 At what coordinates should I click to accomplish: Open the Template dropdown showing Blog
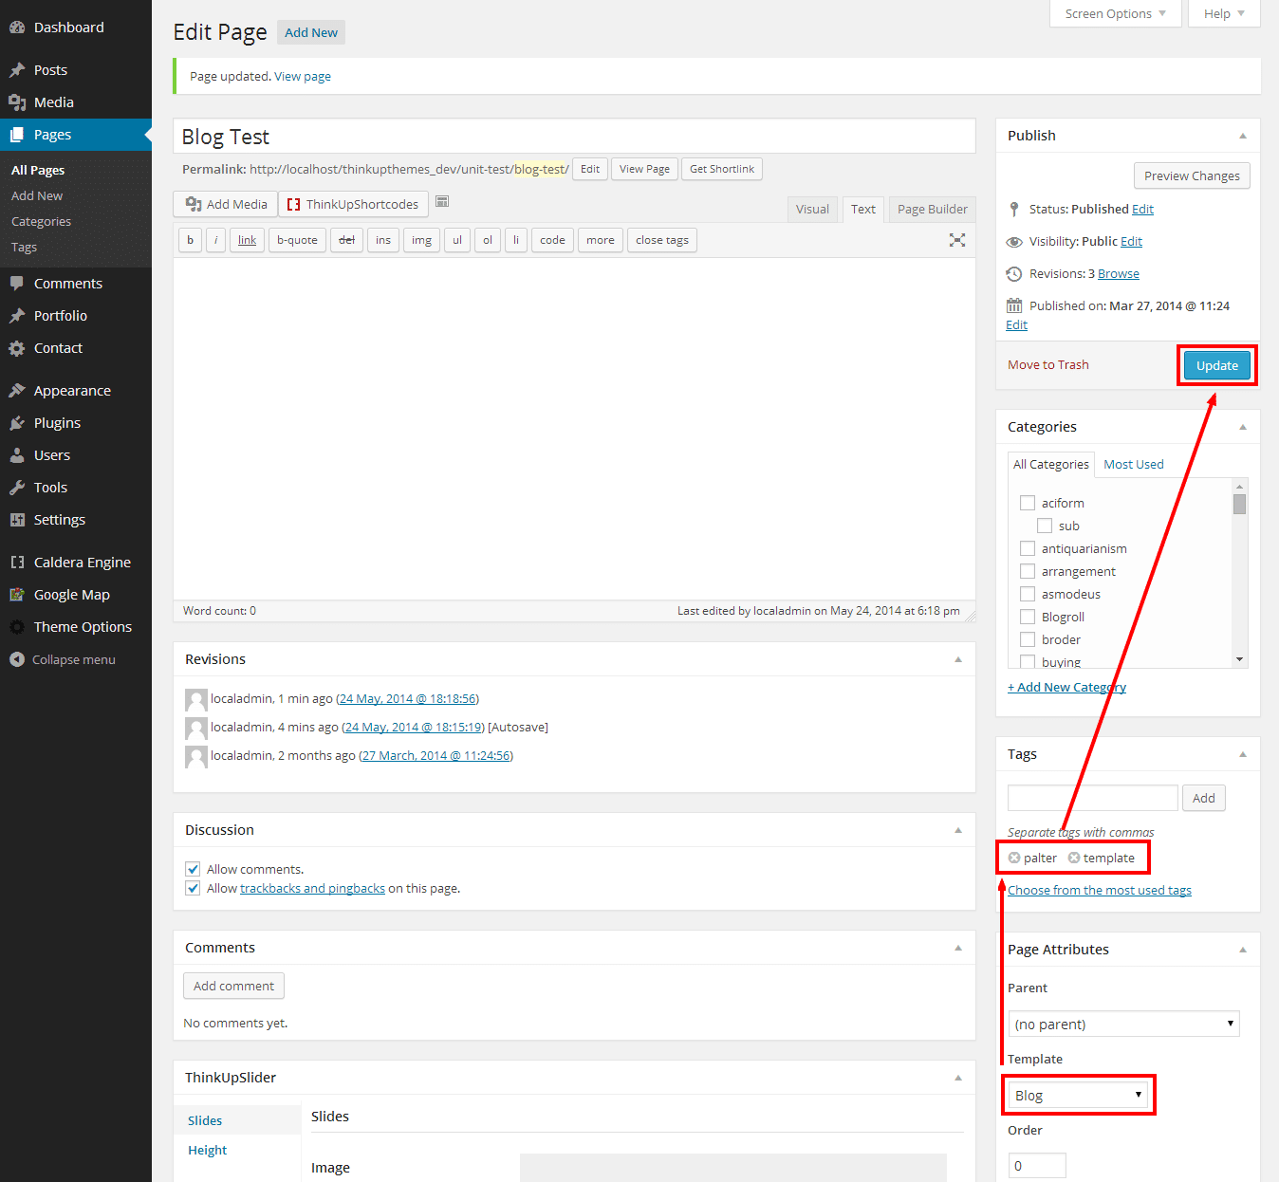[x=1077, y=1096]
